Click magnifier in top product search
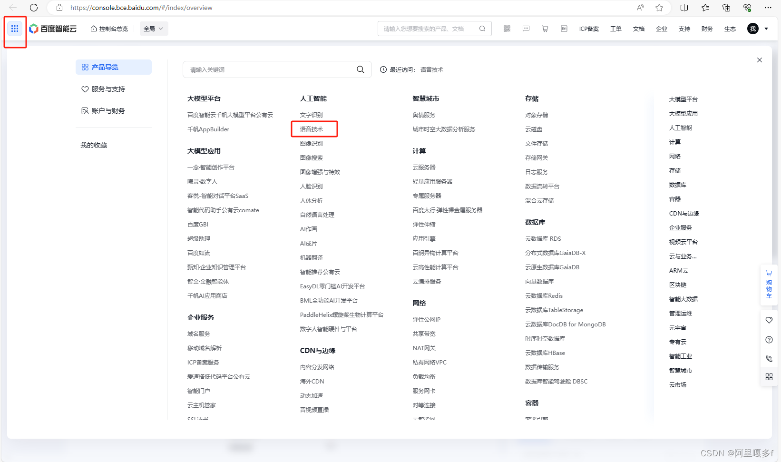 (482, 29)
